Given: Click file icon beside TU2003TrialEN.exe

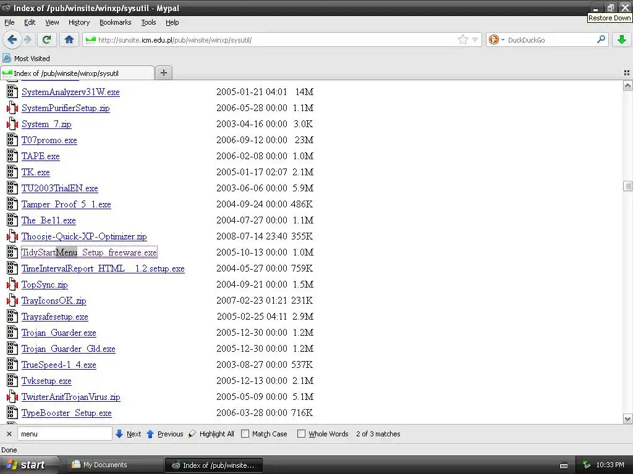Looking at the screenshot, I should coord(12,188).
